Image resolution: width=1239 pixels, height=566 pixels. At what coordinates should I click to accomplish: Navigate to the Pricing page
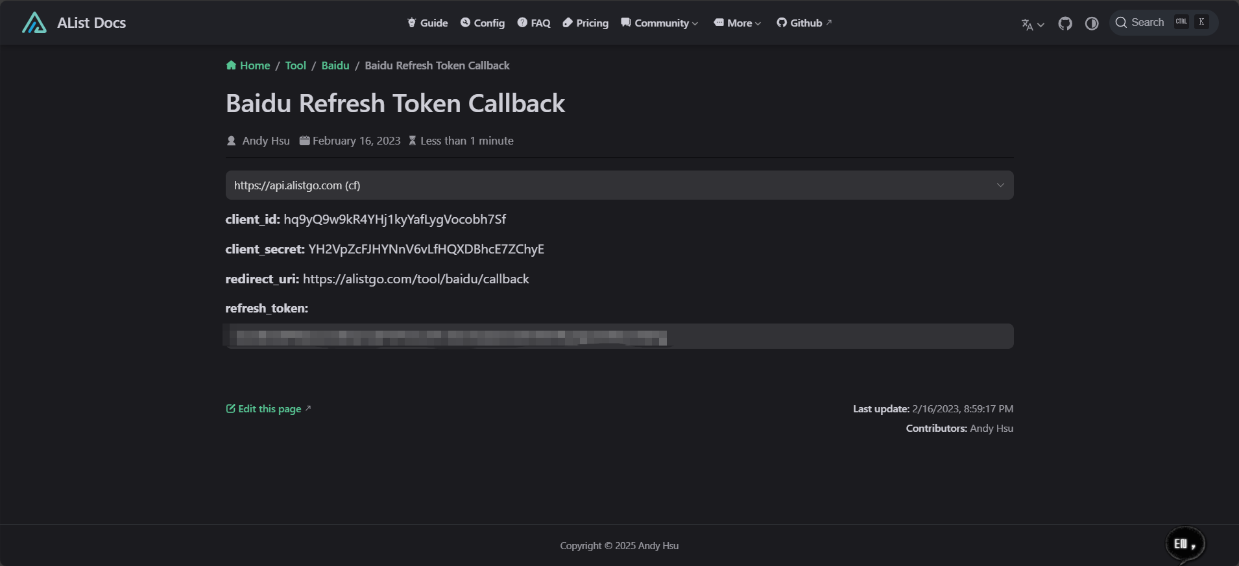point(586,23)
